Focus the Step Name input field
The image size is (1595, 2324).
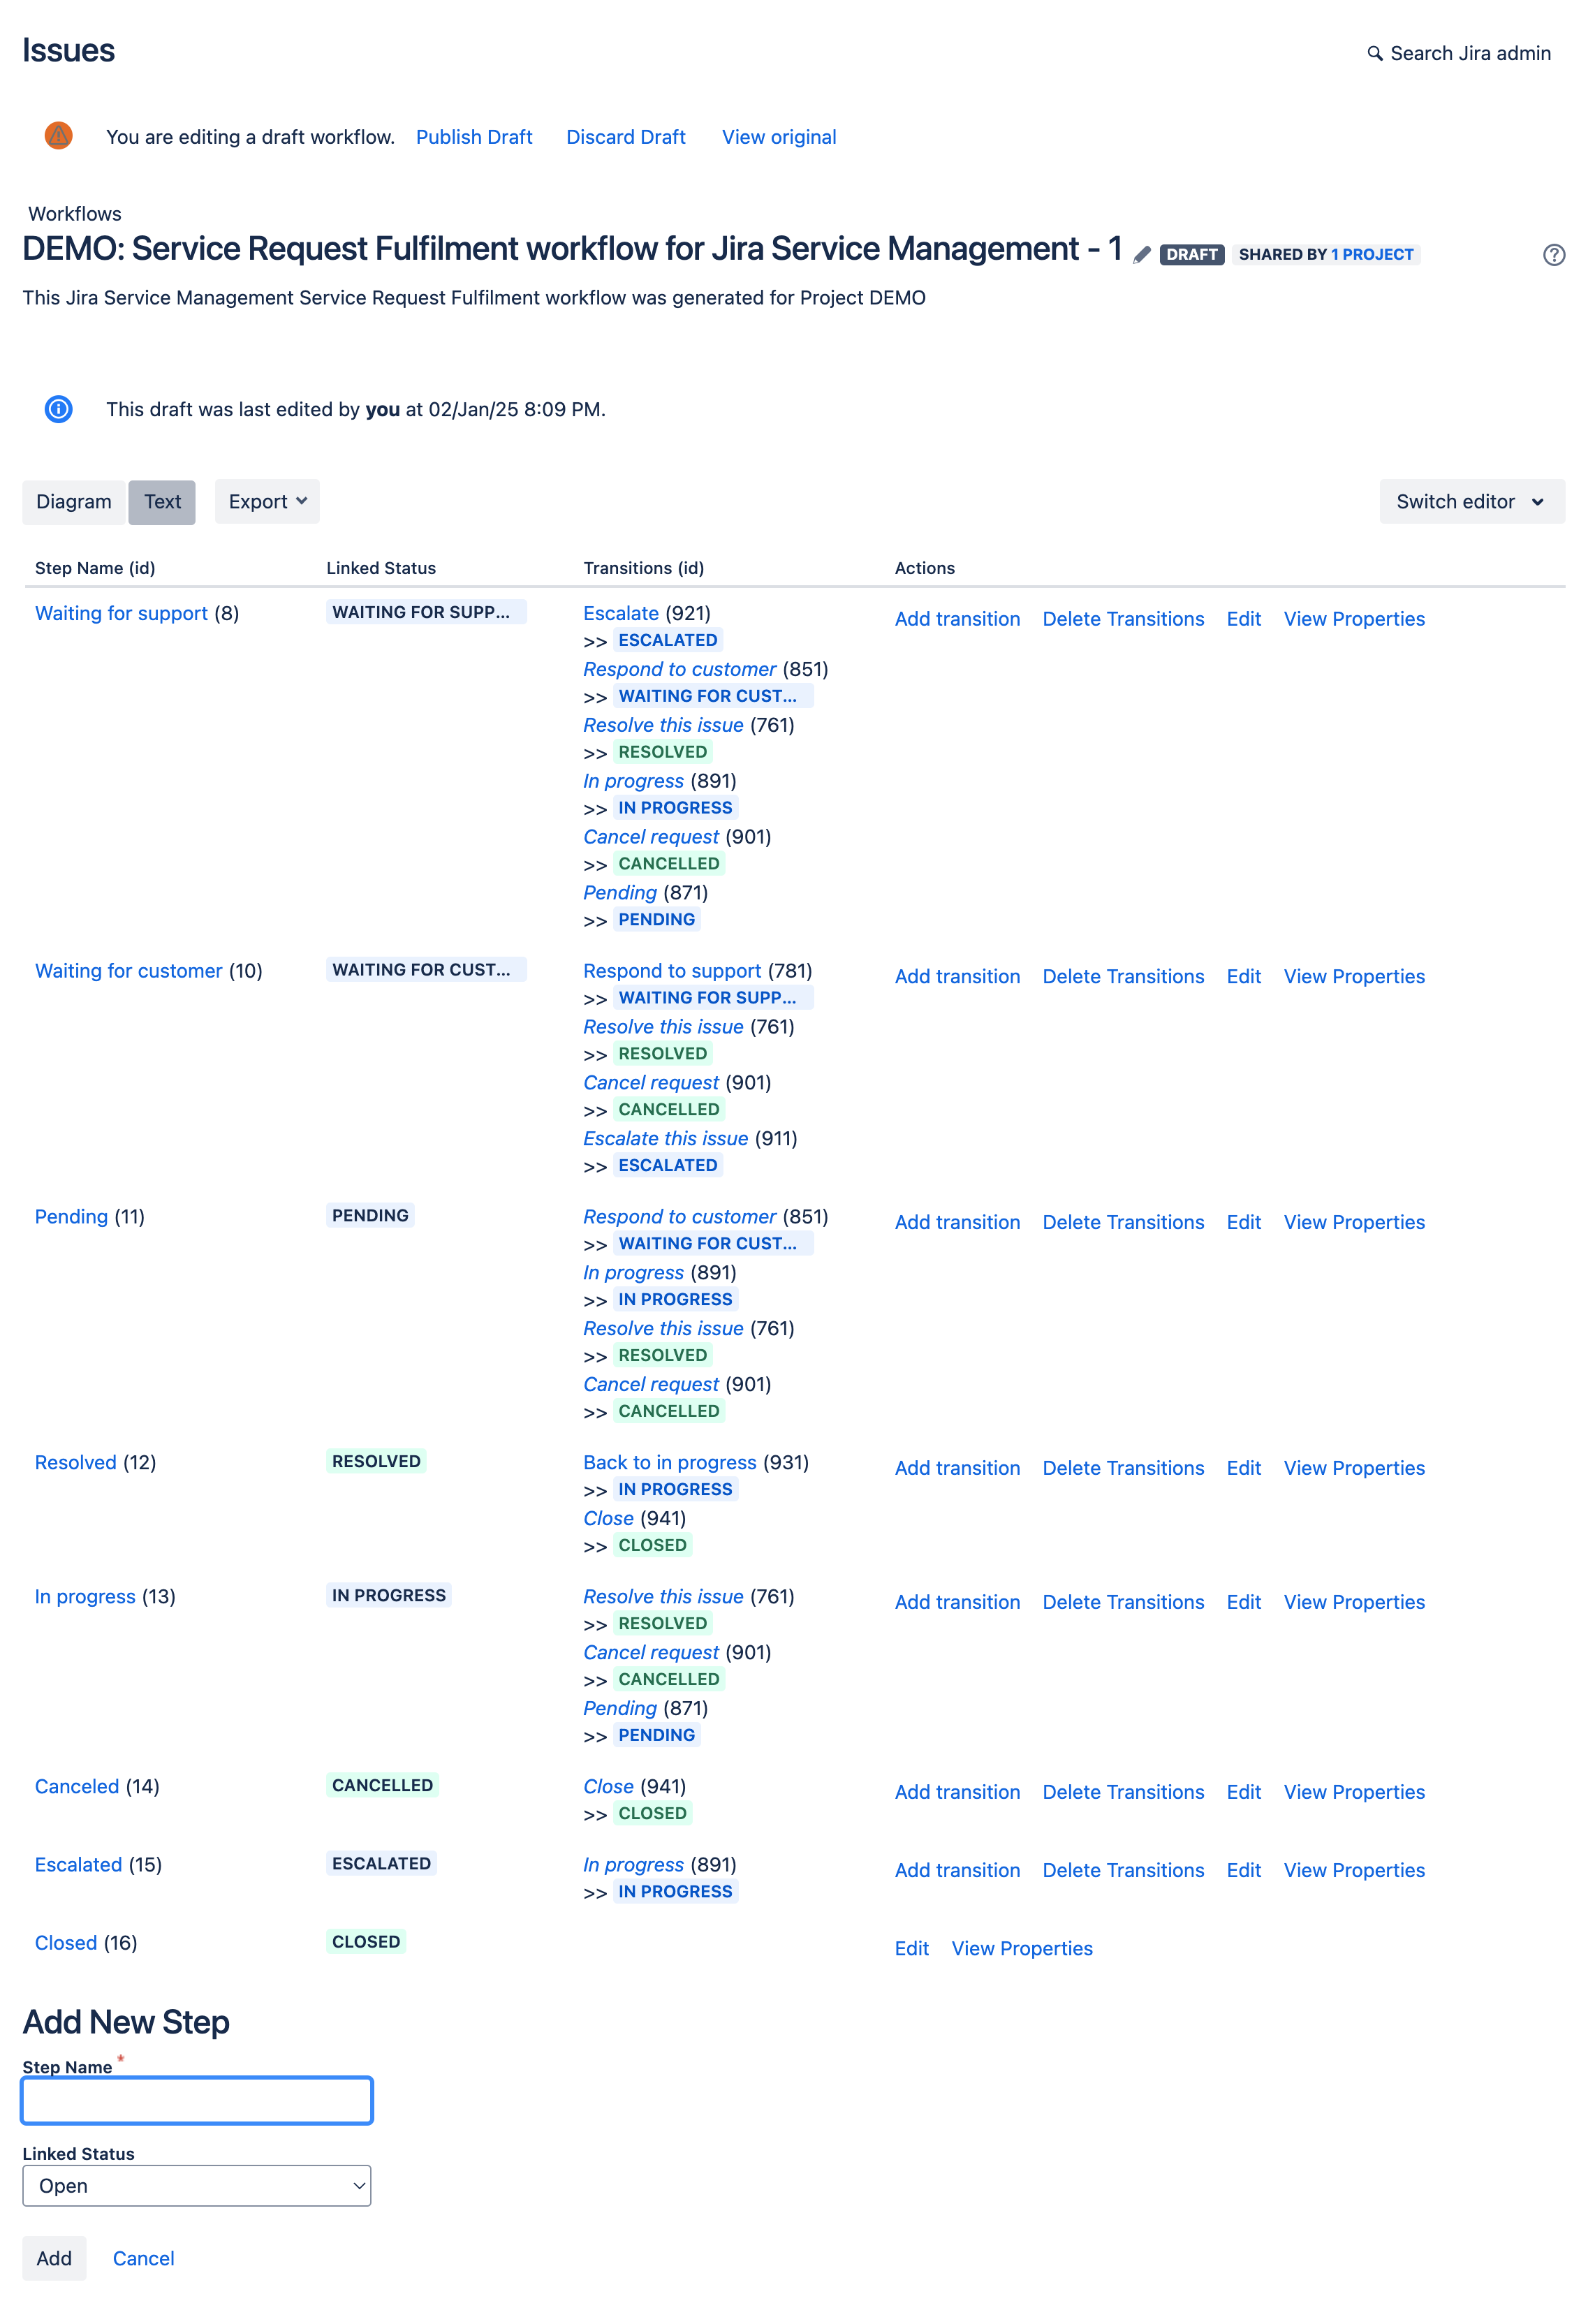tap(197, 2100)
